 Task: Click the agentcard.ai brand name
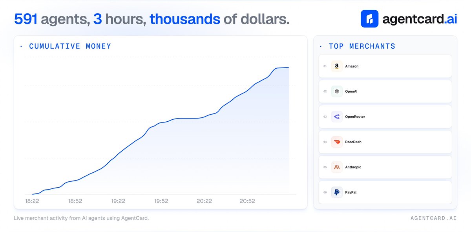pyautogui.click(x=420, y=19)
